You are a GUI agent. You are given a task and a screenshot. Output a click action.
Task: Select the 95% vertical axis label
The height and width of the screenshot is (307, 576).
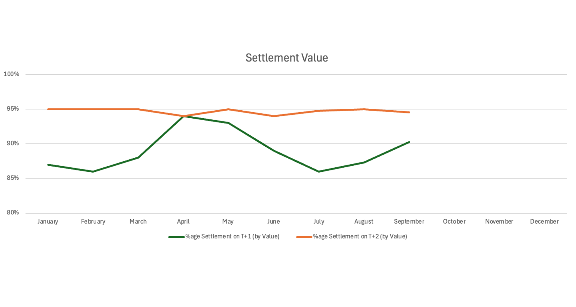coord(13,109)
